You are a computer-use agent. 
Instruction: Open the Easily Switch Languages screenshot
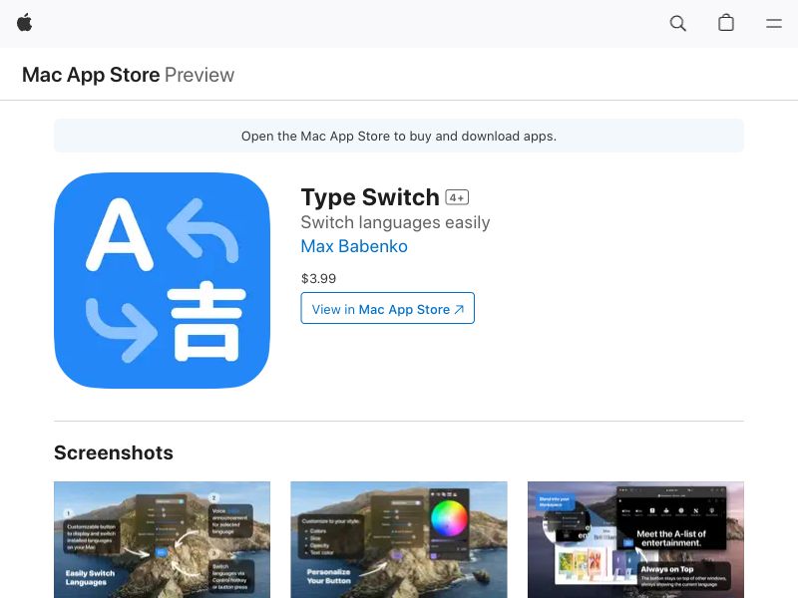point(162,539)
